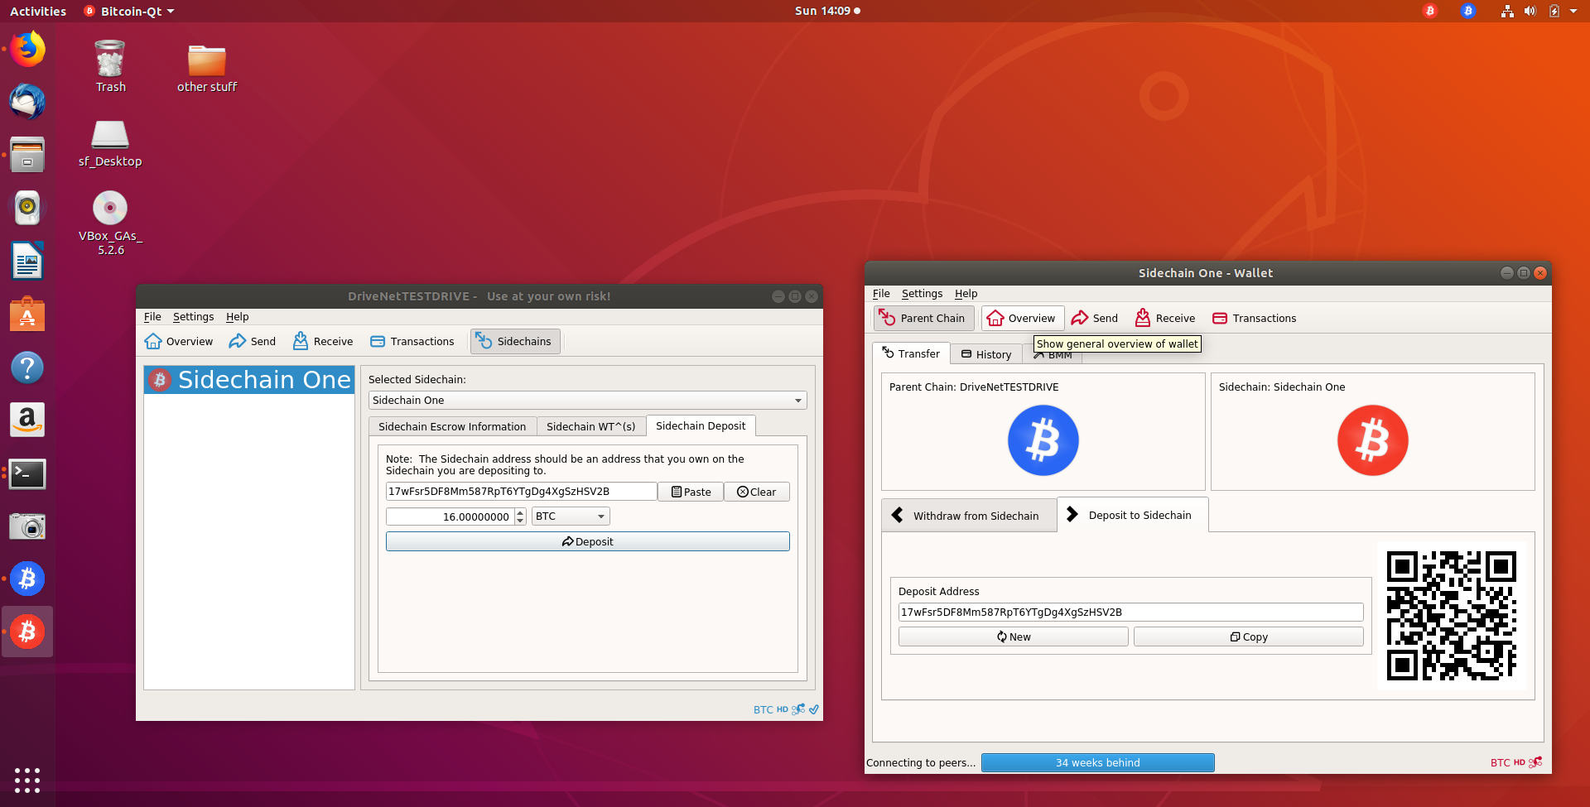
Task: Click red Bitcoin tray icon in top bar
Action: click(1430, 11)
